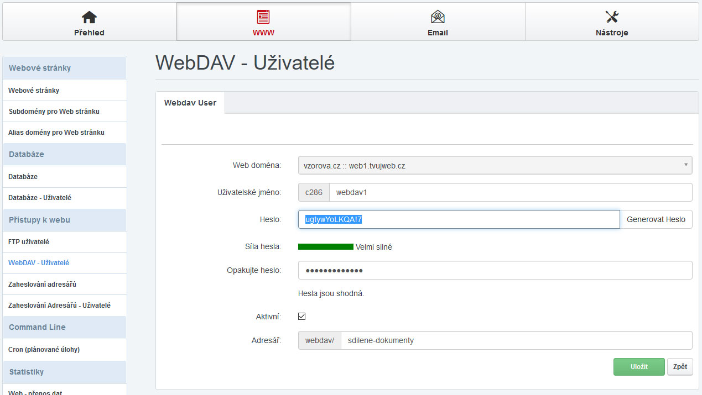Click the Přehled home icon
702x395 pixels.
click(89, 17)
